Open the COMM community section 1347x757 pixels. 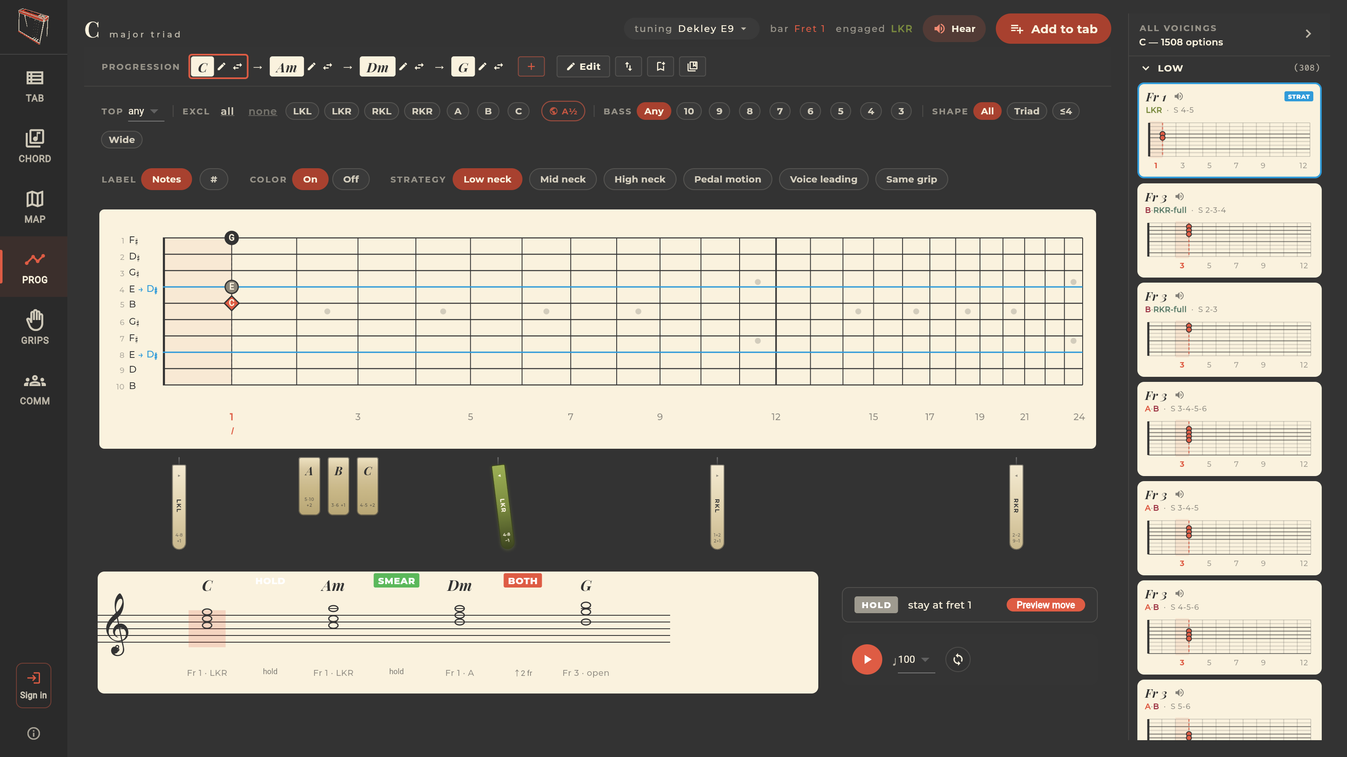[35, 389]
